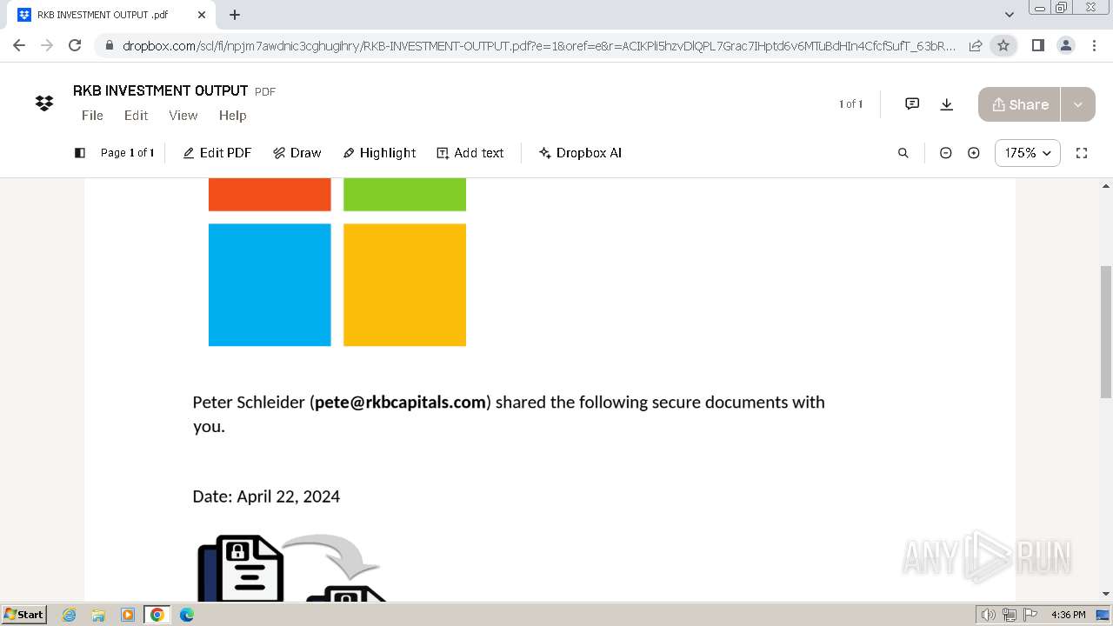The width and height of the screenshot is (1113, 626).
Task: Click the Share button
Action: 1019,104
